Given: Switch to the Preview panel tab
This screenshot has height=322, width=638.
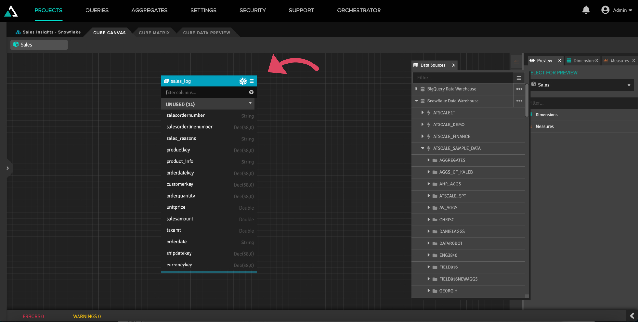Looking at the screenshot, I should pos(544,61).
